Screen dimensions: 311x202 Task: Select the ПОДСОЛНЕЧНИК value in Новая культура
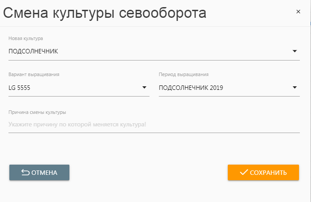pos(33,51)
